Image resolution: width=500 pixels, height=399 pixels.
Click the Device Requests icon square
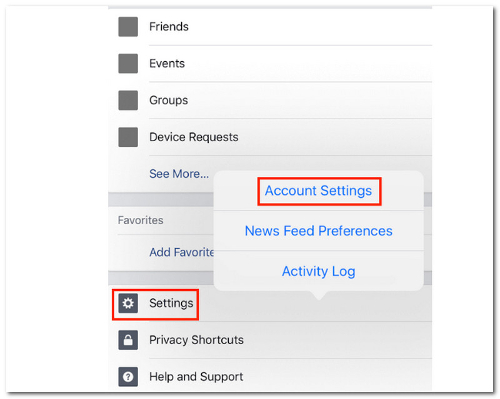[x=128, y=137]
